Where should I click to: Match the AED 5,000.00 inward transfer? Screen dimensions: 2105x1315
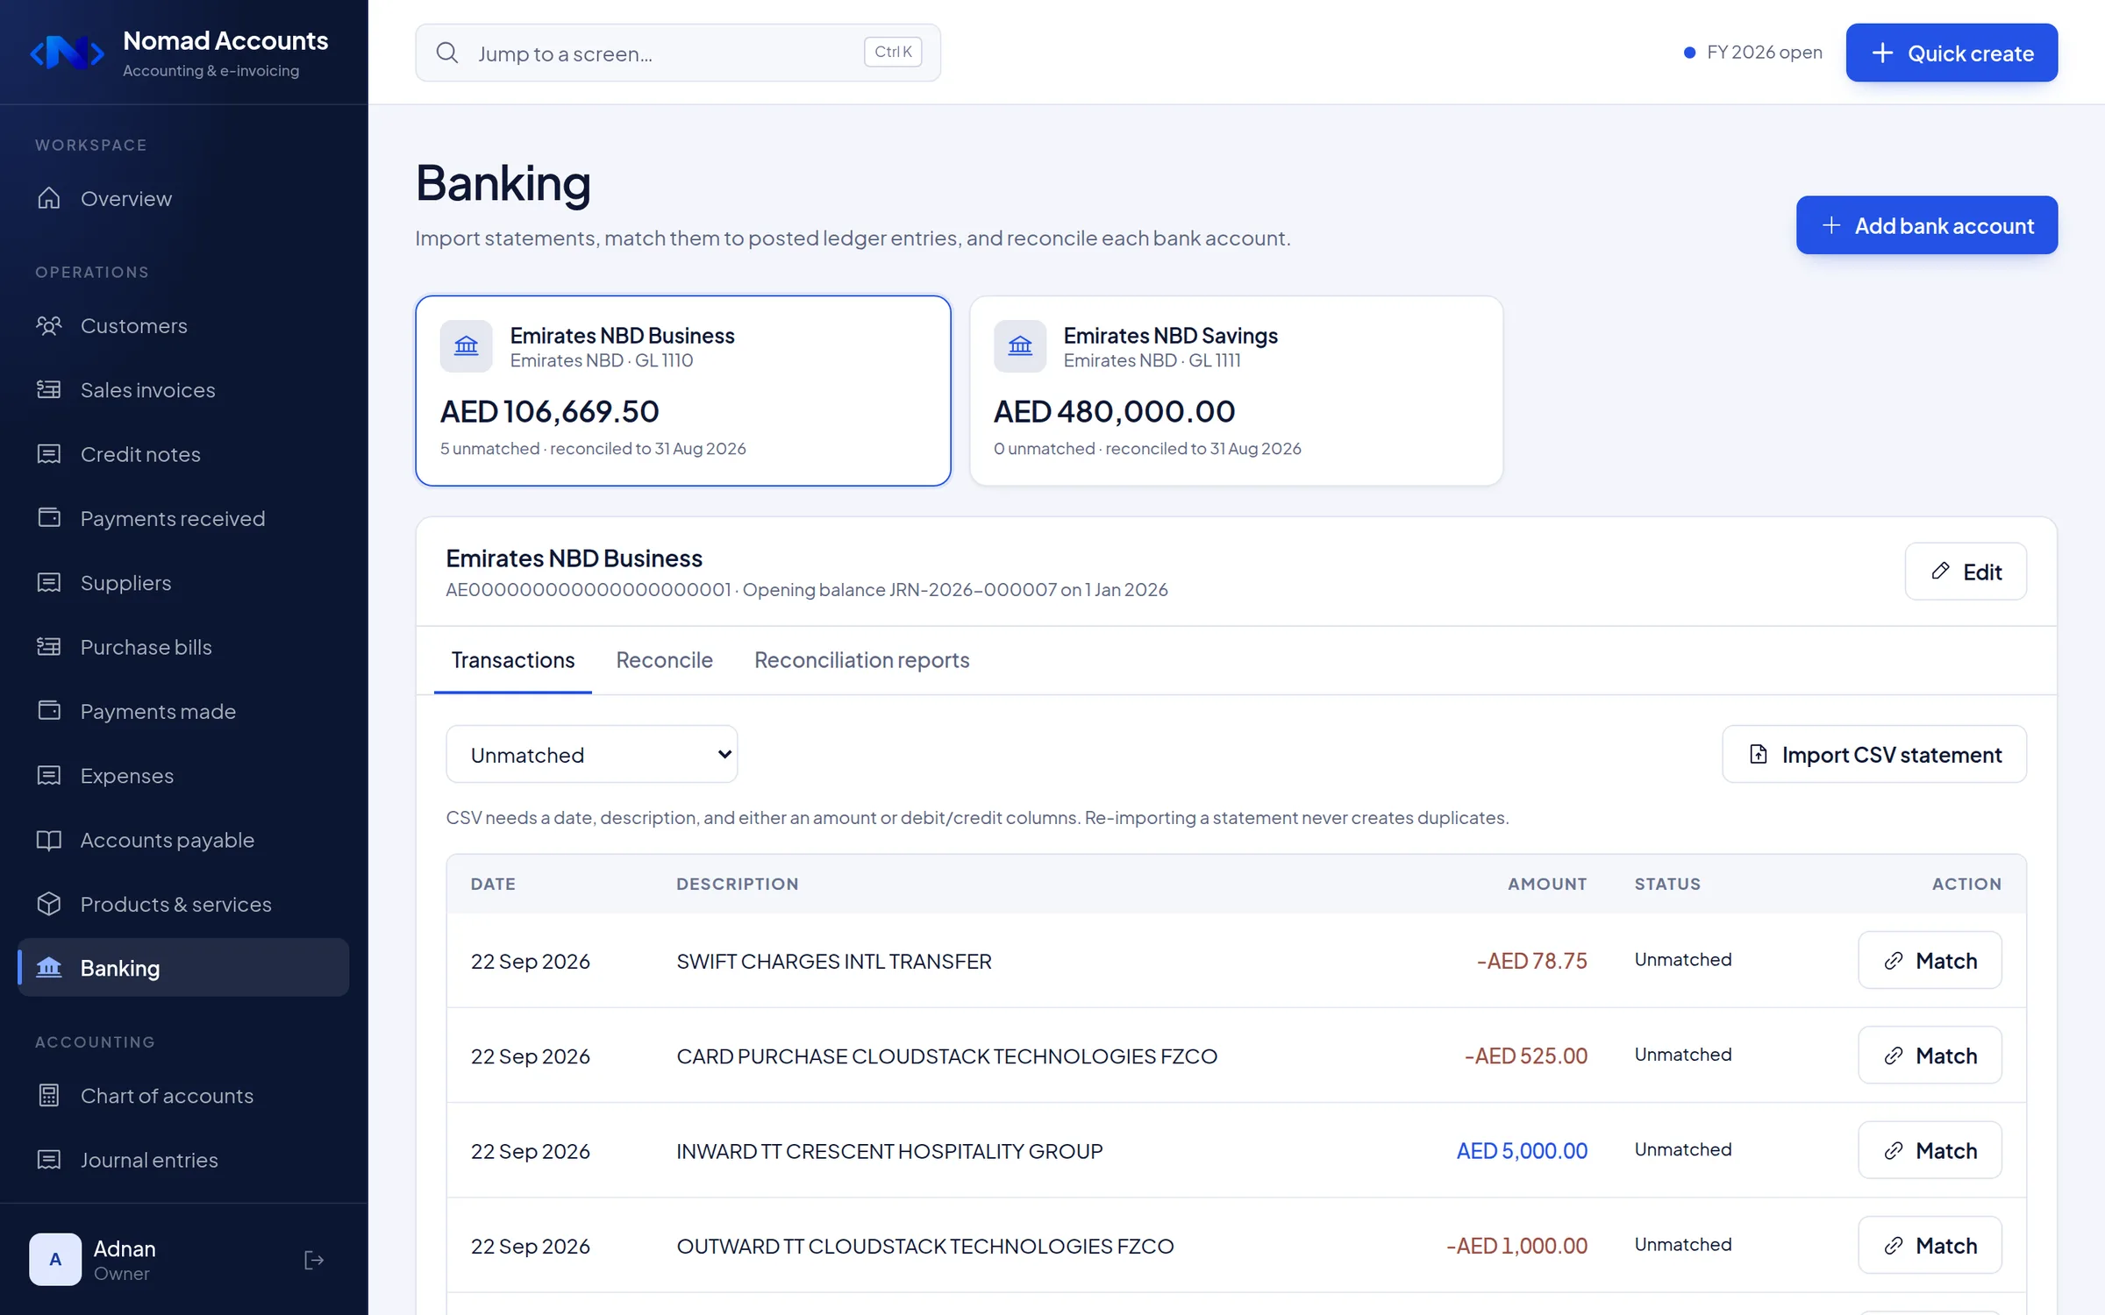(1930, 1150)
